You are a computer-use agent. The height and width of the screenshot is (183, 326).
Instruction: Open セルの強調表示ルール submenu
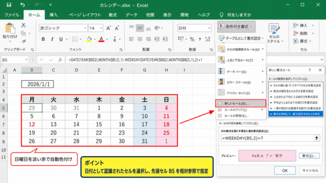tap(241, 49)
